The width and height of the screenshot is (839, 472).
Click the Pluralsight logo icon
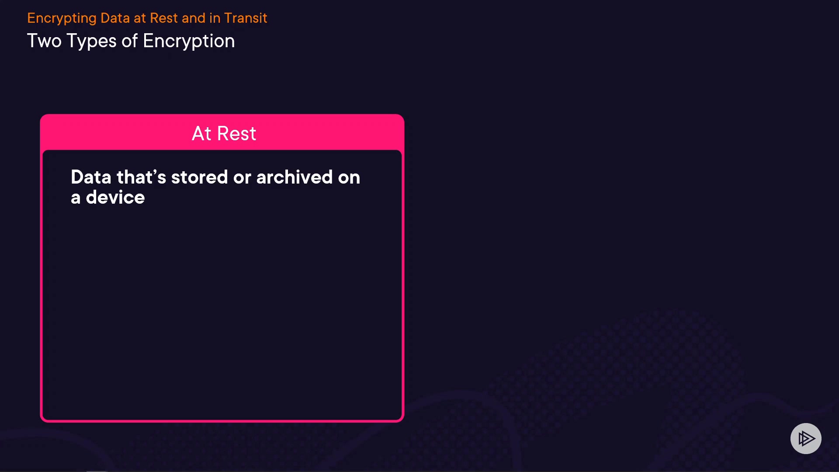tap(805, 438)
